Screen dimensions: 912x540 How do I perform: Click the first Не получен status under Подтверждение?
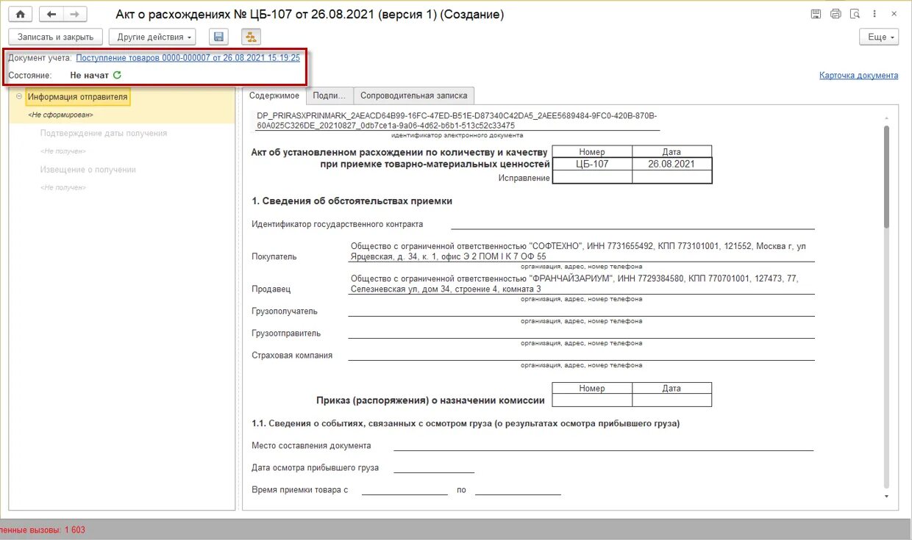pyautogui.click(x=63, y=151)
